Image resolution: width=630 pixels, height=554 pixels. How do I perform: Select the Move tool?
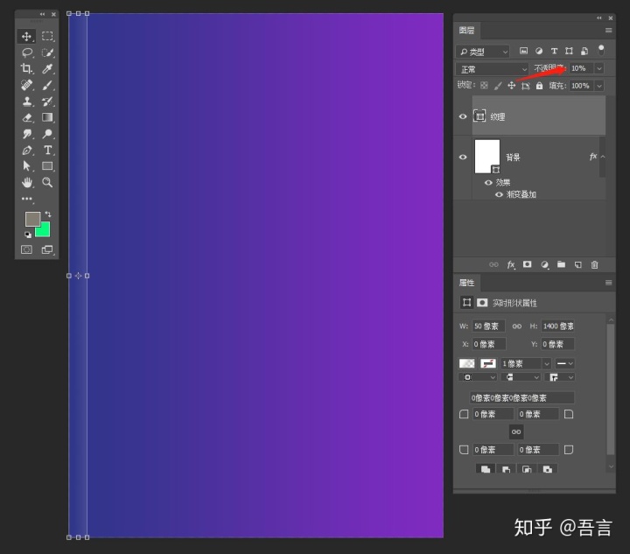pyautogui.click(x=26, y=36)
